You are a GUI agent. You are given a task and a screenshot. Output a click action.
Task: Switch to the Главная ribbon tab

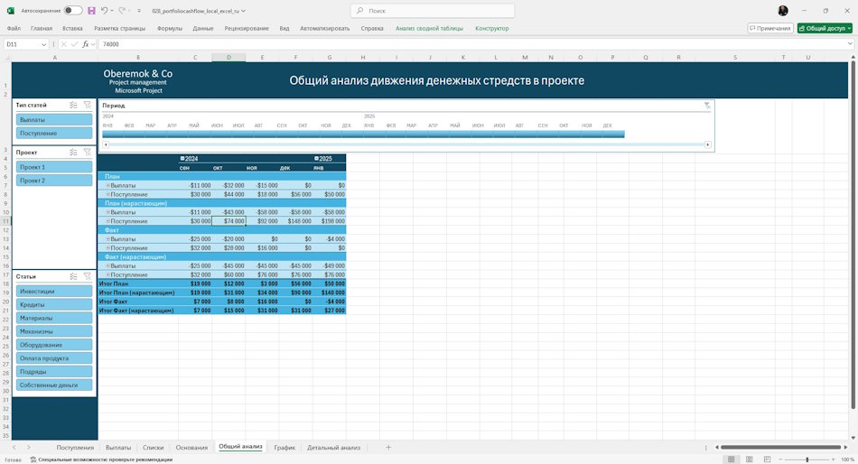[42, 28]
